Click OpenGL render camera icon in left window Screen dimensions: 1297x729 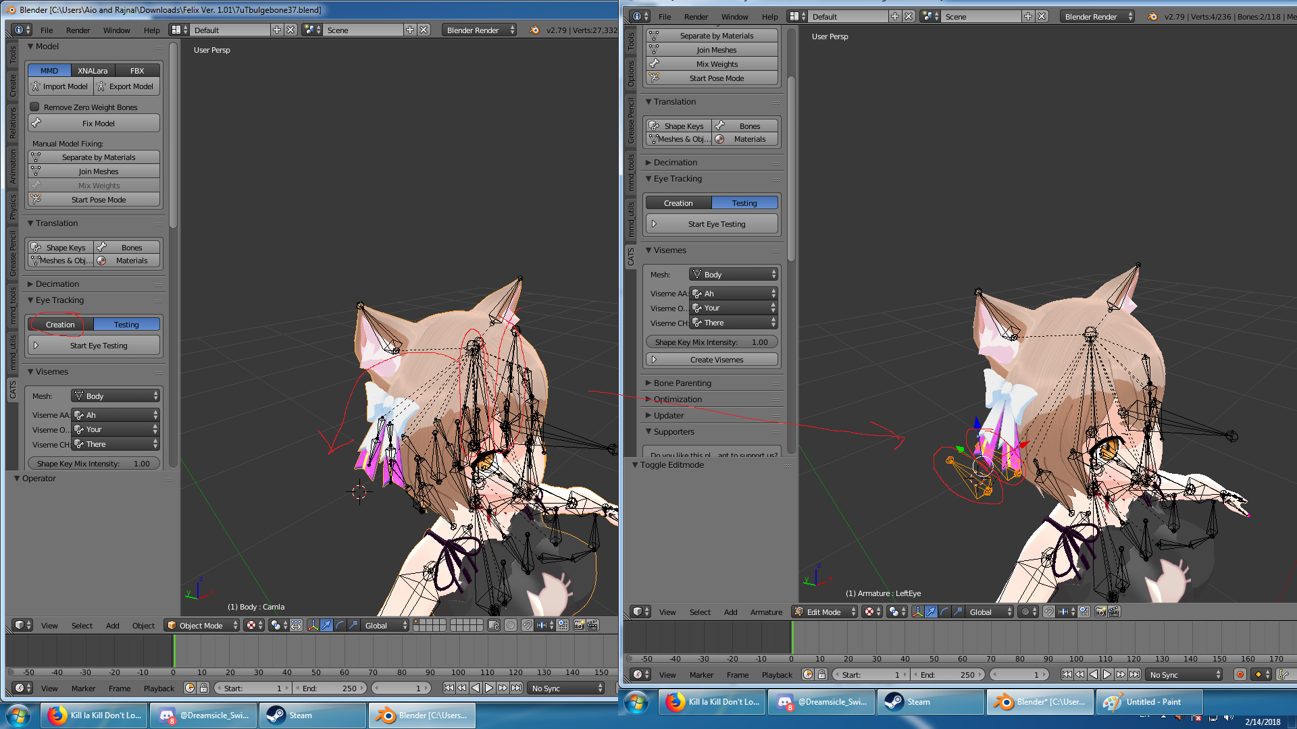pos(579,626)
